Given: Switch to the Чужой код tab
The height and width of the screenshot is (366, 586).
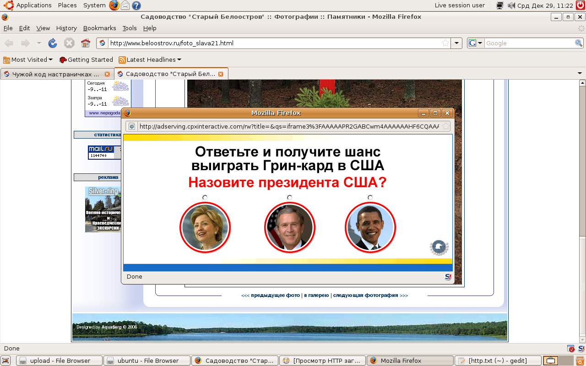Looking at the screenshot, I should (x=55, y=74).
